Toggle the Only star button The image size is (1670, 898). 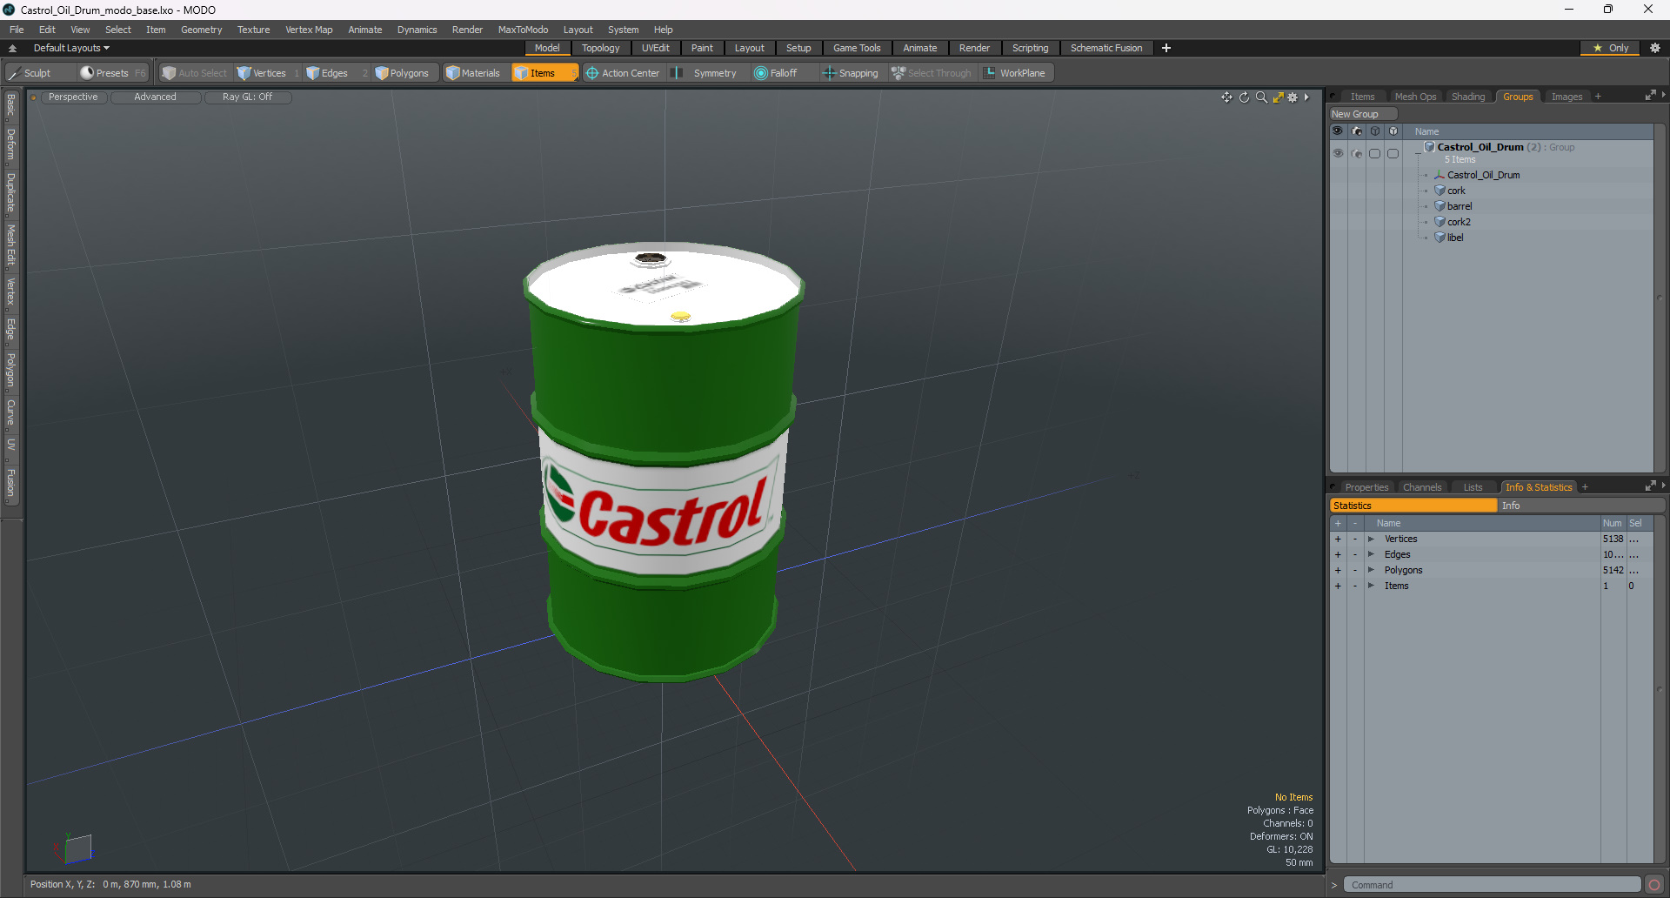coord(1610,48)
